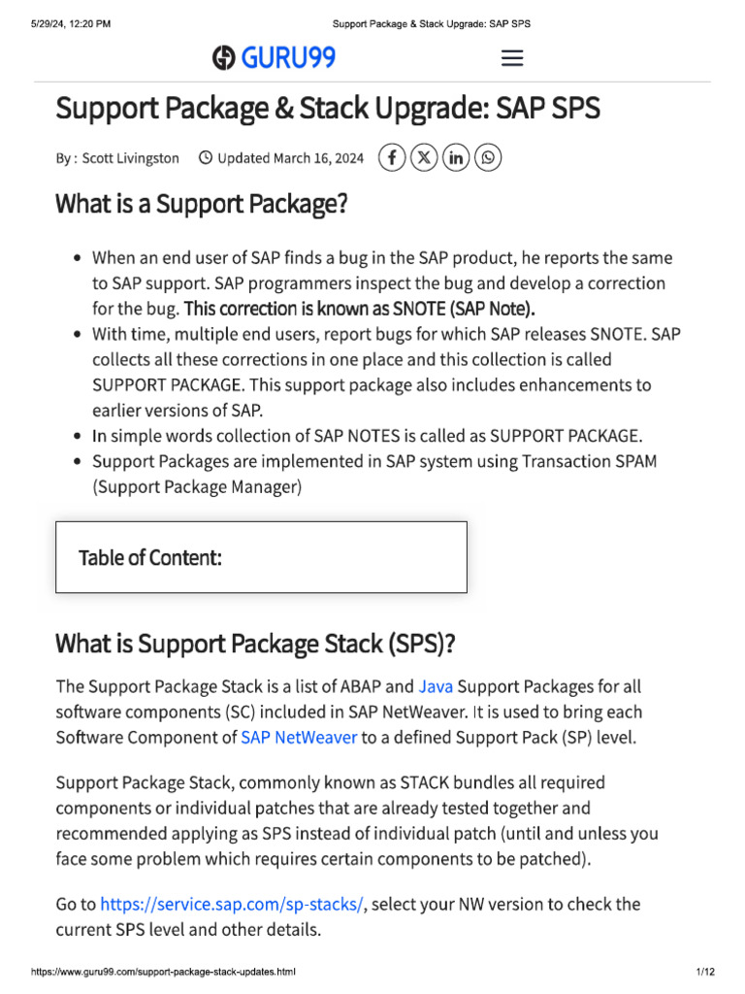The height and width of the screenshot is (994, 745).
Task: Click the clock icon beside Updated date
Action: tap(206, 157)
